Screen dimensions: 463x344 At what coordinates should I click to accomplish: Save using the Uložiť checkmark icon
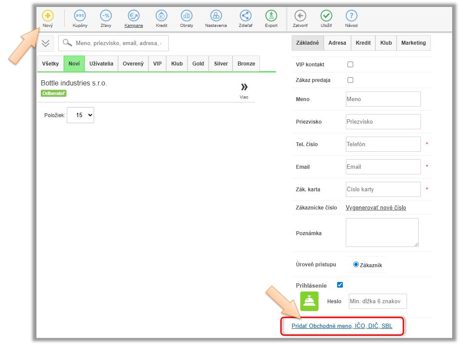click(x=326, y=16)
